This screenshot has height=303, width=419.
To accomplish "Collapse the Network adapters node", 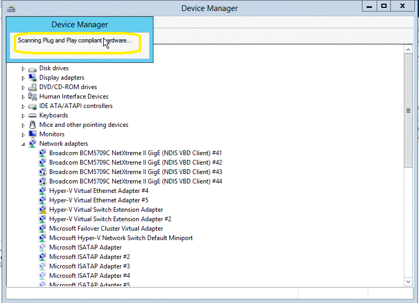I will [23, 144].
